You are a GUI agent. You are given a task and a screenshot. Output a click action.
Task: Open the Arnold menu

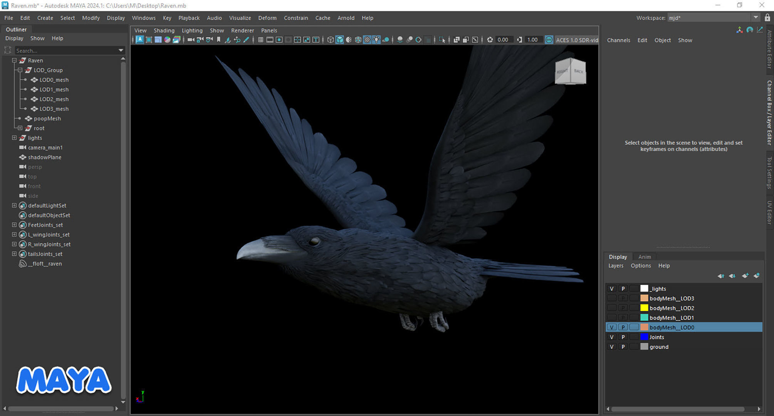[346, 18]
